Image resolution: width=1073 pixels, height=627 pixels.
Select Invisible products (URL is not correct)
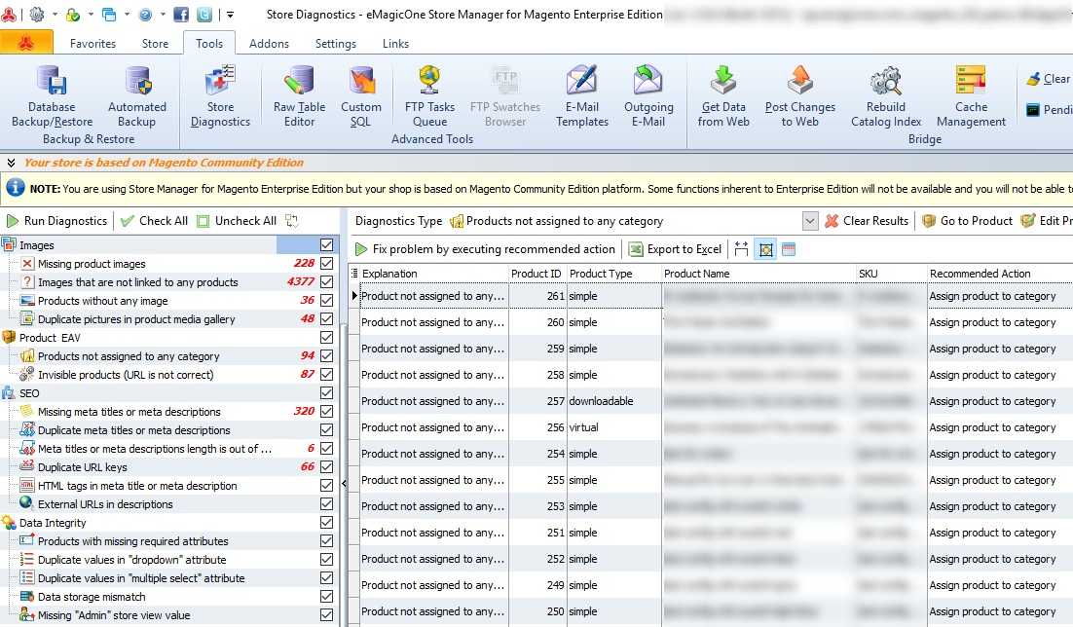(126, 375)
